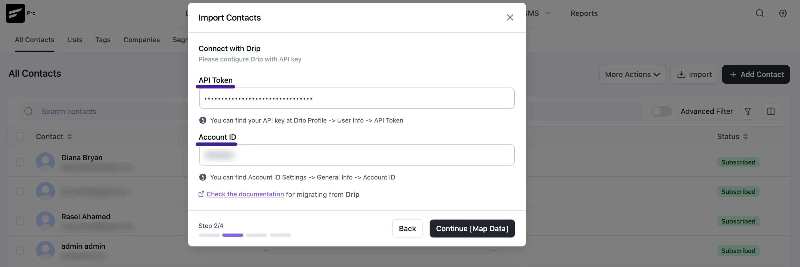The height and width of the screenshot is (267, 800).
Task: Click the Import button
Action: (x=694, y=74)
